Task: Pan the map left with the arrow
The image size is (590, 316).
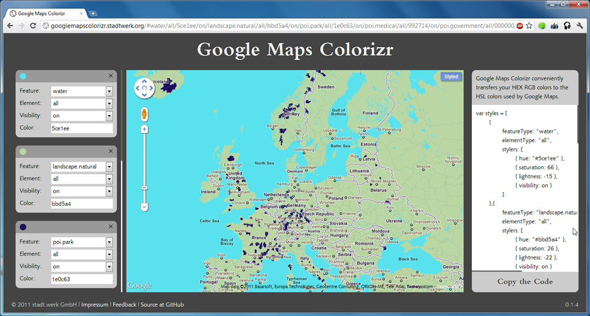Action: tap(137, 88)
